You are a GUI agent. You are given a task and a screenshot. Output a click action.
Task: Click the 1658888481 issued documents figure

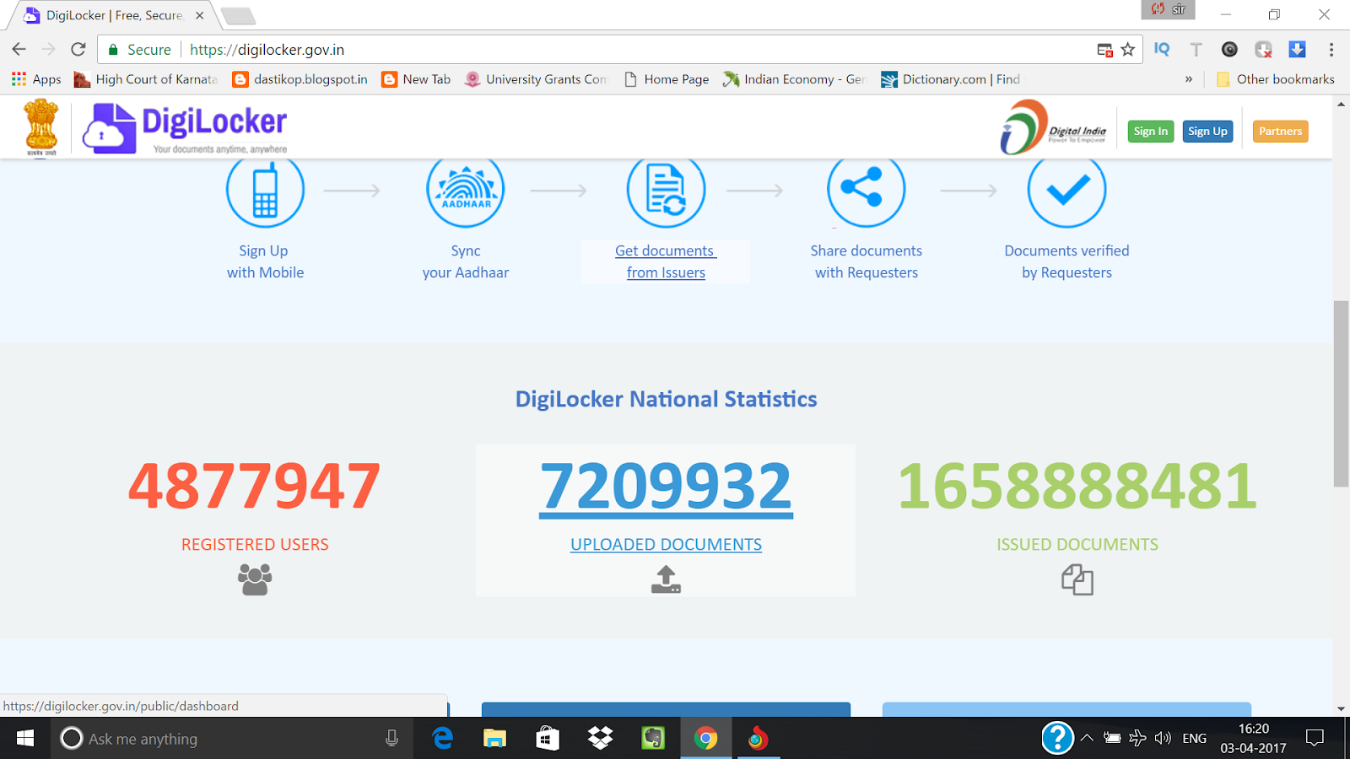point(1077,487)
